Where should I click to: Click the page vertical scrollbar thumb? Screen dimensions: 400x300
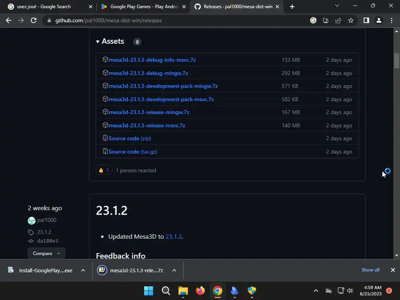coord(396,61)
